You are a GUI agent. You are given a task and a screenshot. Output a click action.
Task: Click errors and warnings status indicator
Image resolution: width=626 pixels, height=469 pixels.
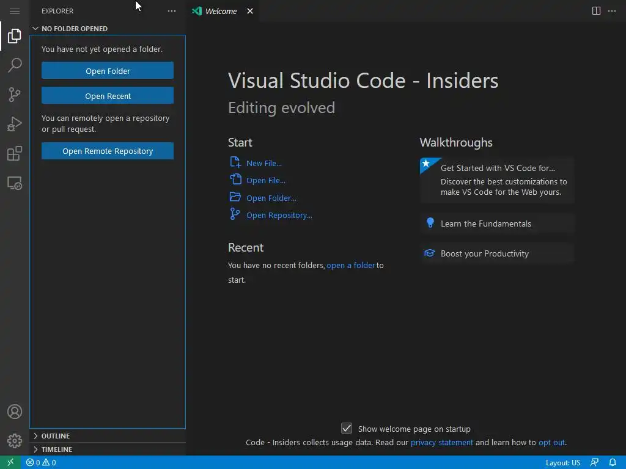click(41, 462)
